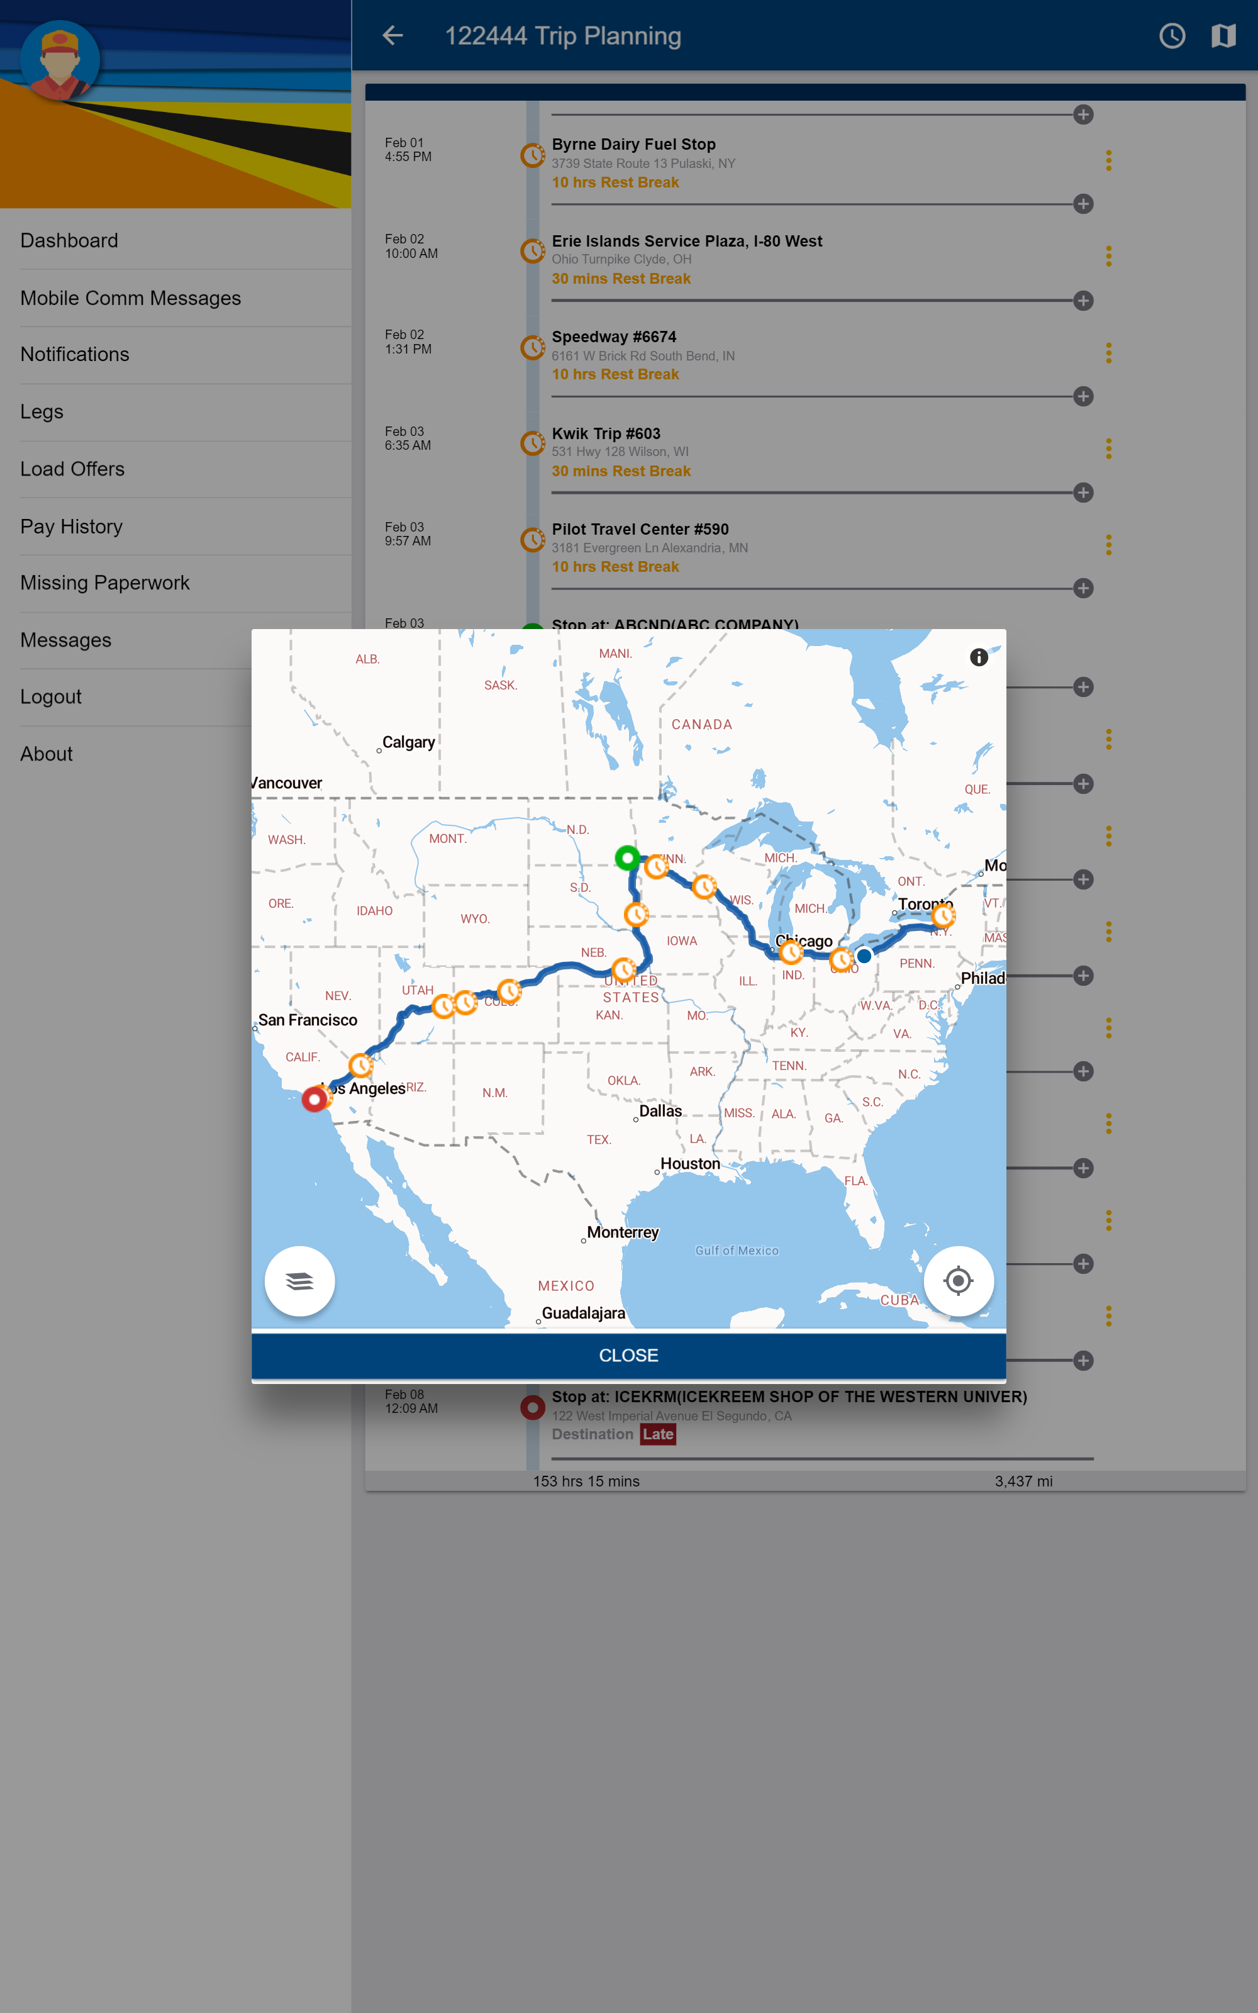Image resolution: width=1258 pixels, height=2013 pixels.
Task: Select Byrne Dairy Fuel Stop title
Action: point(633,144)
